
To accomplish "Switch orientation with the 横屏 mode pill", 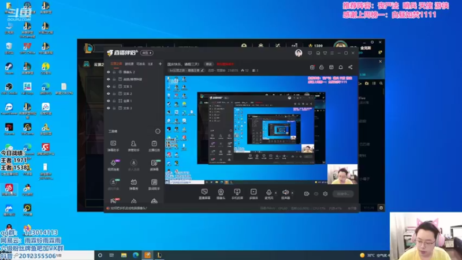I will click(147, 53).
